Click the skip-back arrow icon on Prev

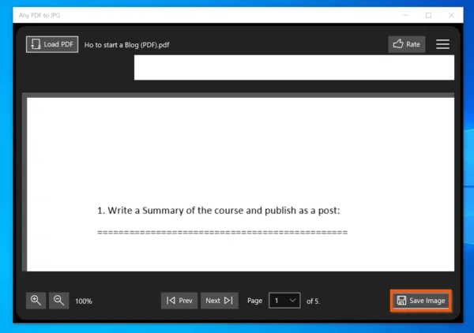pyautogui.click(x=171, y=301)
